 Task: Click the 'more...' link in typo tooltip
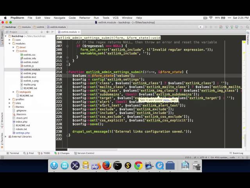click(167, 100)
